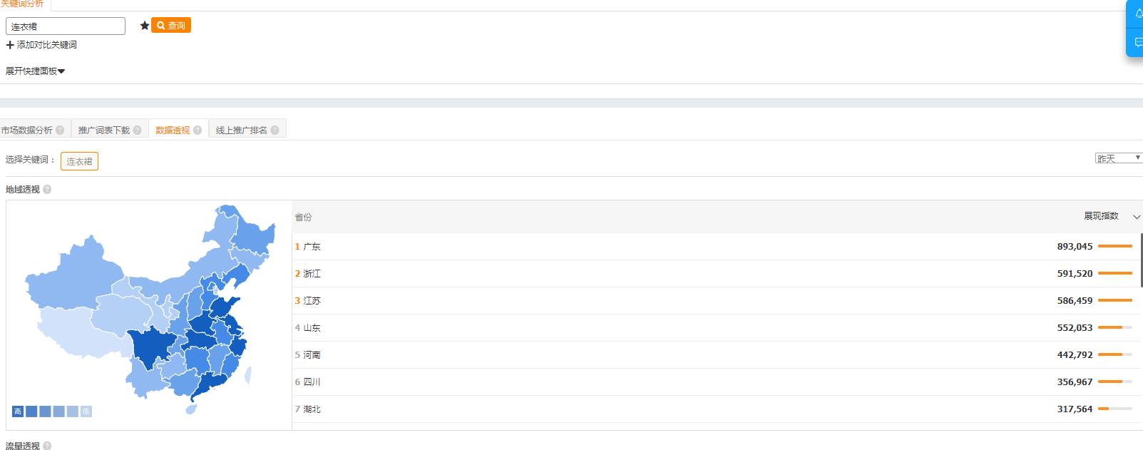Click the star favorite icon beside search box

click(145, 26)
